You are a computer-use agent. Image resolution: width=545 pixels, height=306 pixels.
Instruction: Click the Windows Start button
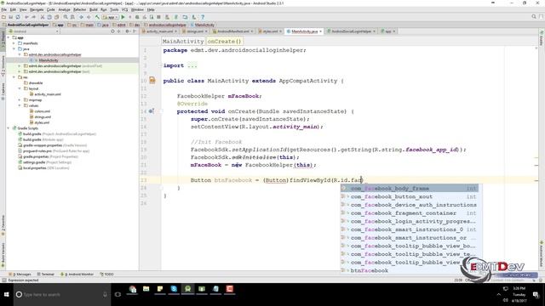(6, 295)
